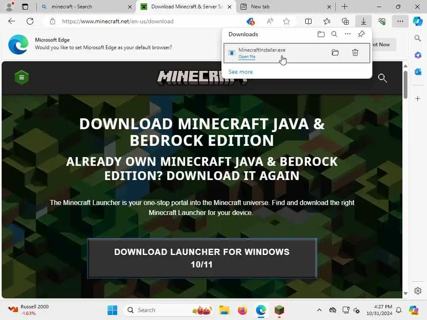Open Edge Settings and more menu
Screen dimensions: 427x320
[x=400, y=21]
